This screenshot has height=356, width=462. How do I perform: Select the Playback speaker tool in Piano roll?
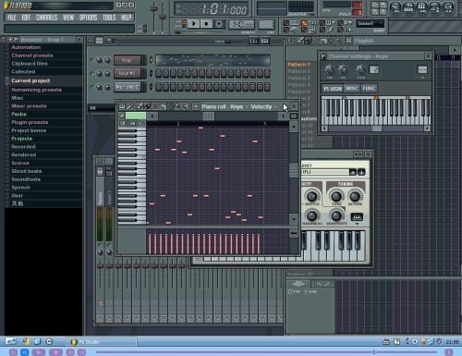tap(186, 106)
